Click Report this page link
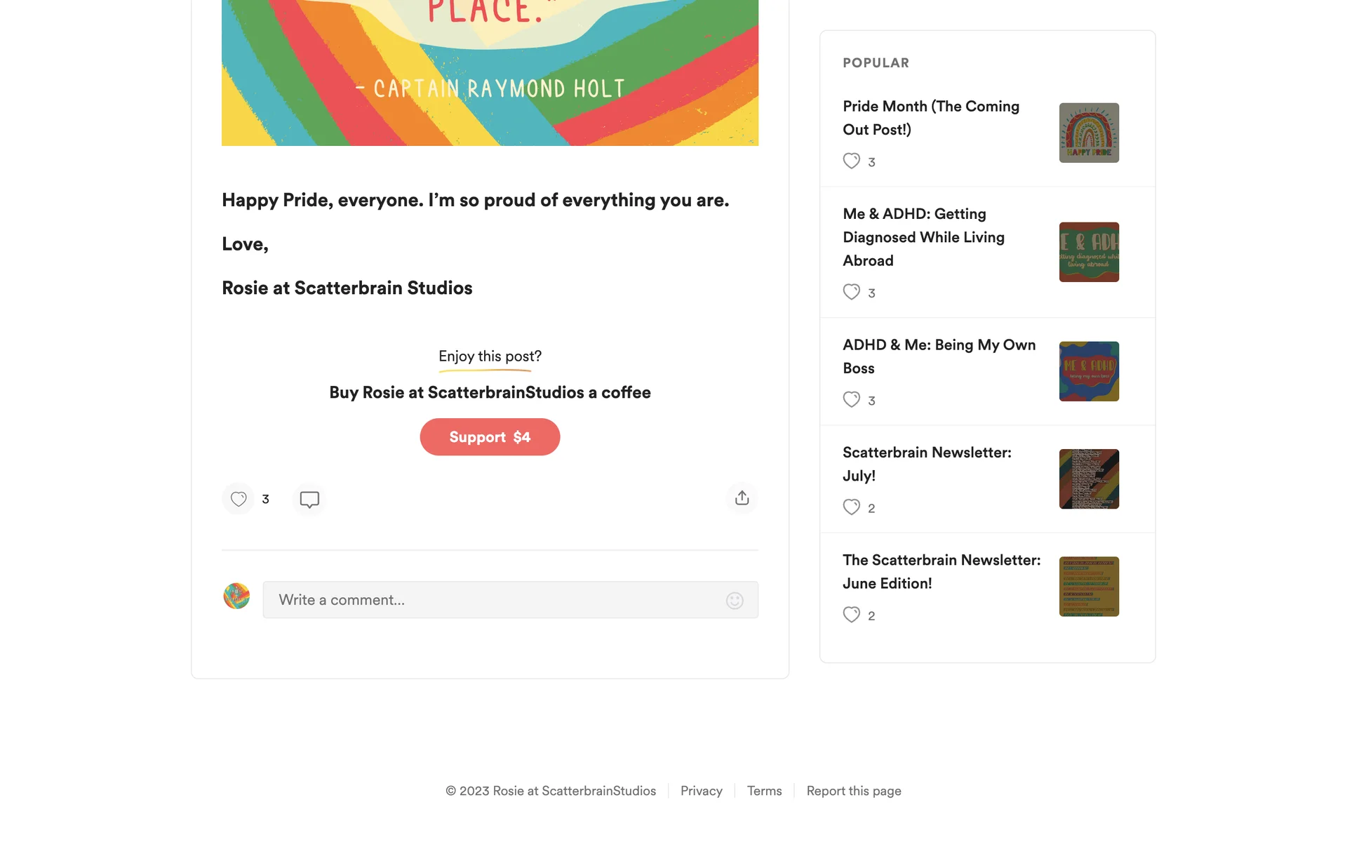 click(x=853, y=791)
